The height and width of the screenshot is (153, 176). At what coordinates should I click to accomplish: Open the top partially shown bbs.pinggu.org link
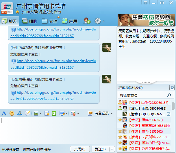pyautogui.click(x=53, y=32)
